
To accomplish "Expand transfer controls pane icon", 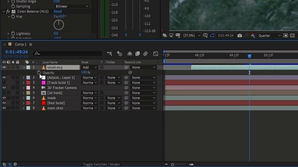I will click(x=10, y=164).
